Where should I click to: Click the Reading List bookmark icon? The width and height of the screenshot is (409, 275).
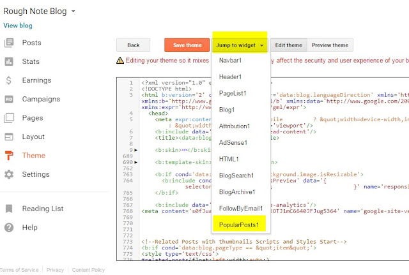(x=9, y=209)
